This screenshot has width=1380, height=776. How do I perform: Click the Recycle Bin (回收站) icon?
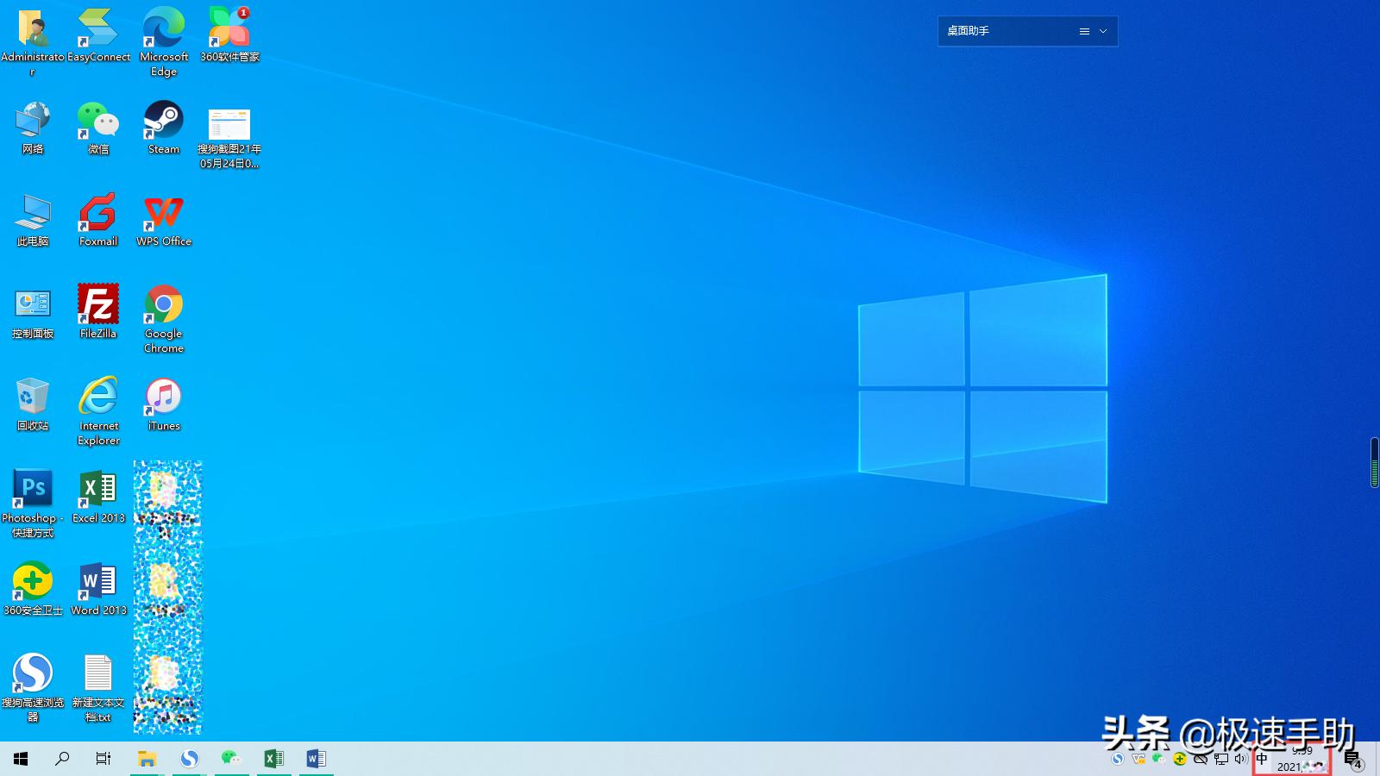tap(33, 397)
